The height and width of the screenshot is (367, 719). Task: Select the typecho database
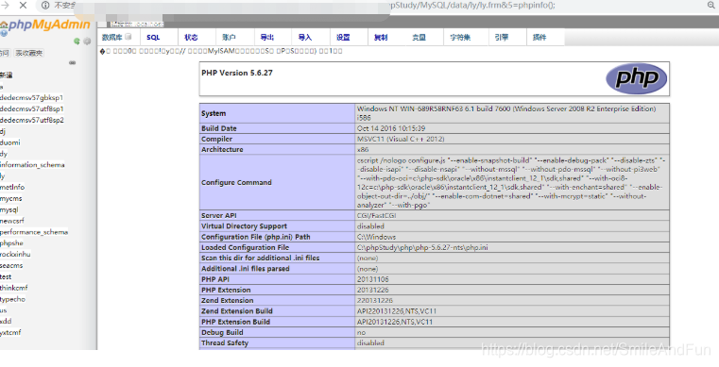[13, 299]
